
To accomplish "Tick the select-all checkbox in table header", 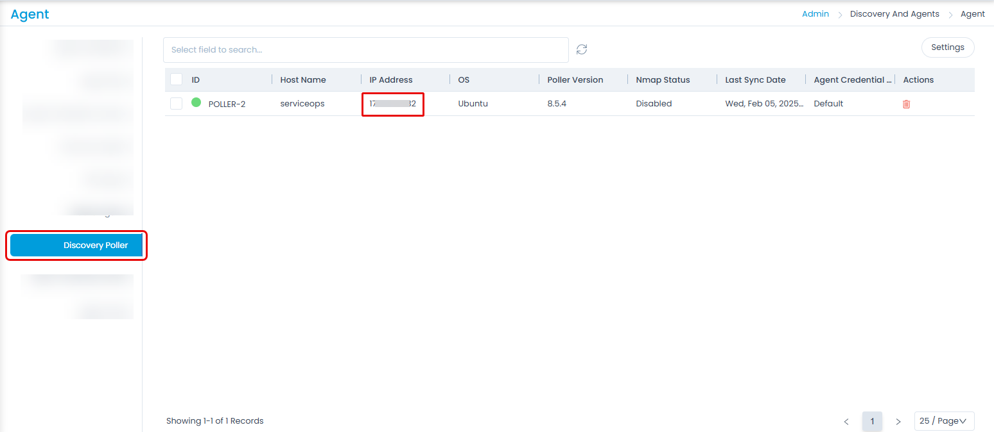I will (x=177, y=79).
